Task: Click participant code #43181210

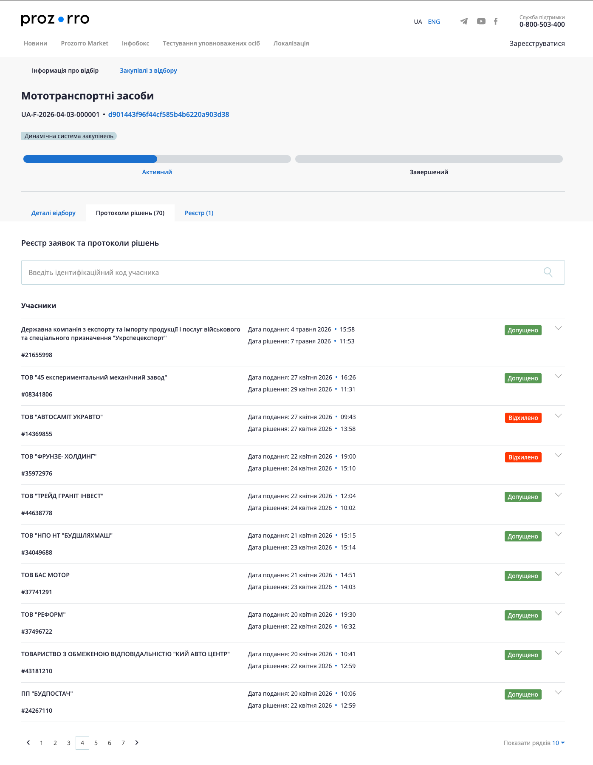Action: tap(37, 671)
